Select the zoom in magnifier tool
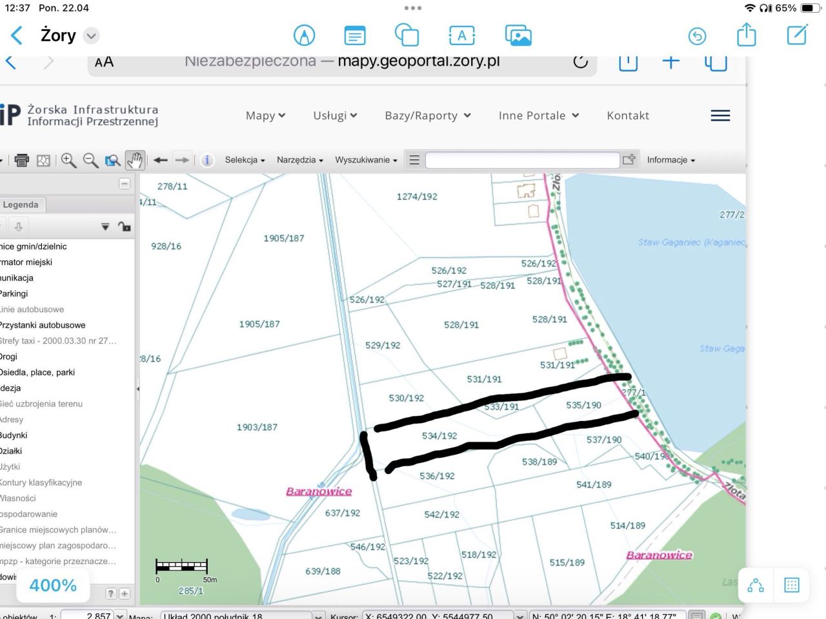Screen dimensions: 826x619 68,160
